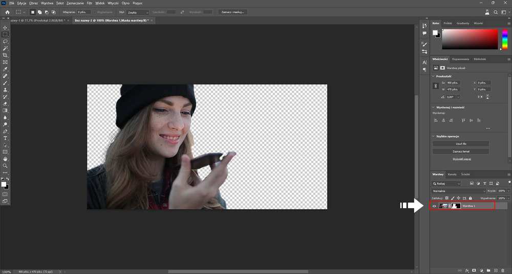Toggle width-height link in Properties
The width and height of the screenshot is (512, 274).
pos(436,86)
